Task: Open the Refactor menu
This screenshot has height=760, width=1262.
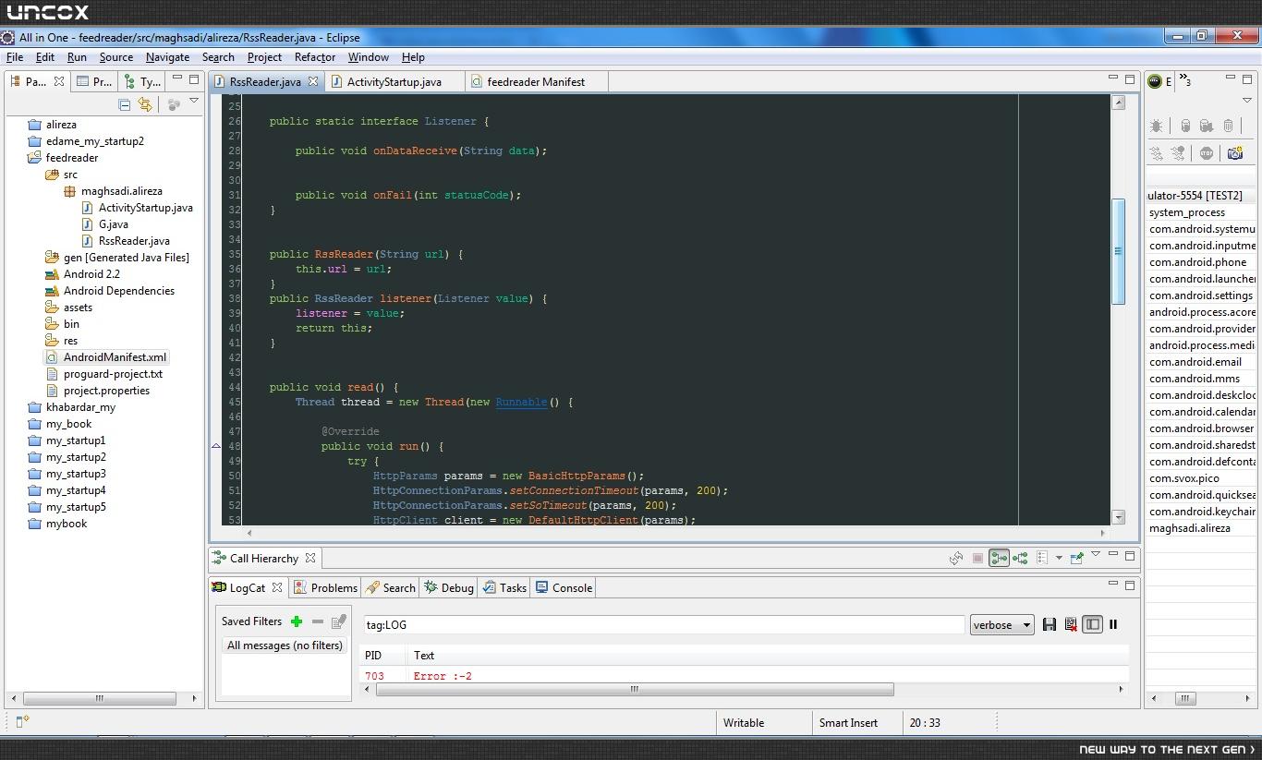Action: pos(315,57)
